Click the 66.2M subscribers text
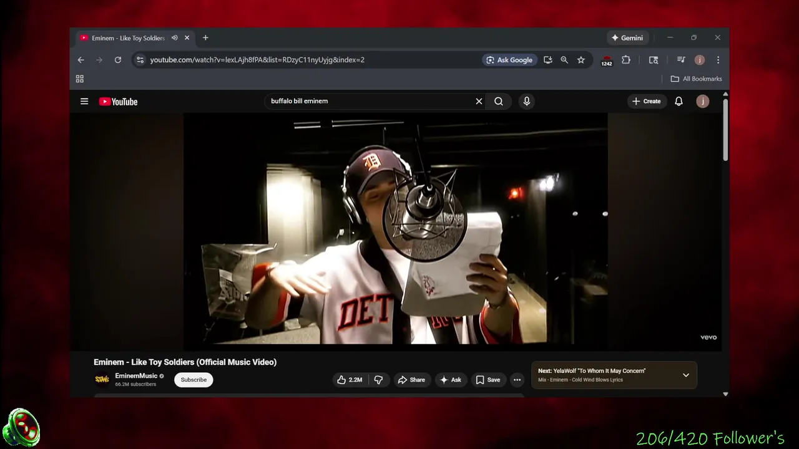The width and height of the screenshot is (799, 449). coord(135,384)
